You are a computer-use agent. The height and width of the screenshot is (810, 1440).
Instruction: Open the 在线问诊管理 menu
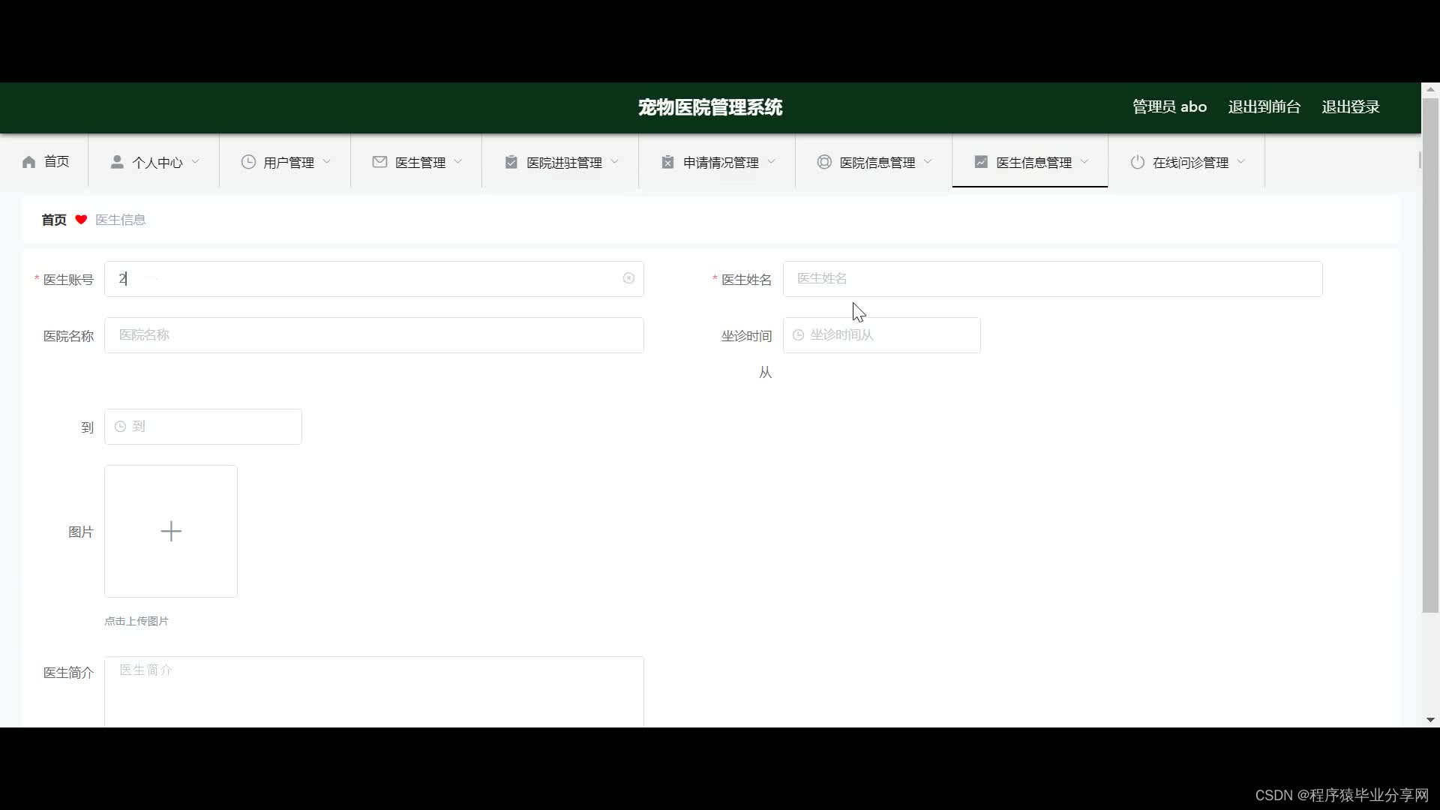coord(1190,162)
